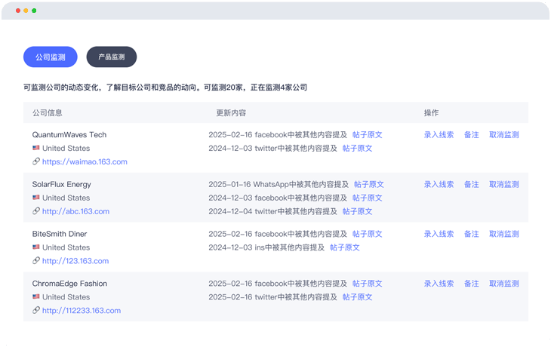Click 录入线索 for QuantumWaves Tech
551x347 pixels.
pos(439,135)
